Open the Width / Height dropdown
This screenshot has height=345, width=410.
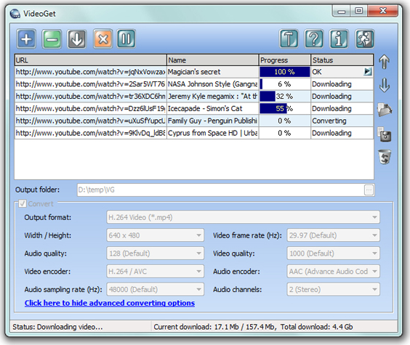pos(155,235)
